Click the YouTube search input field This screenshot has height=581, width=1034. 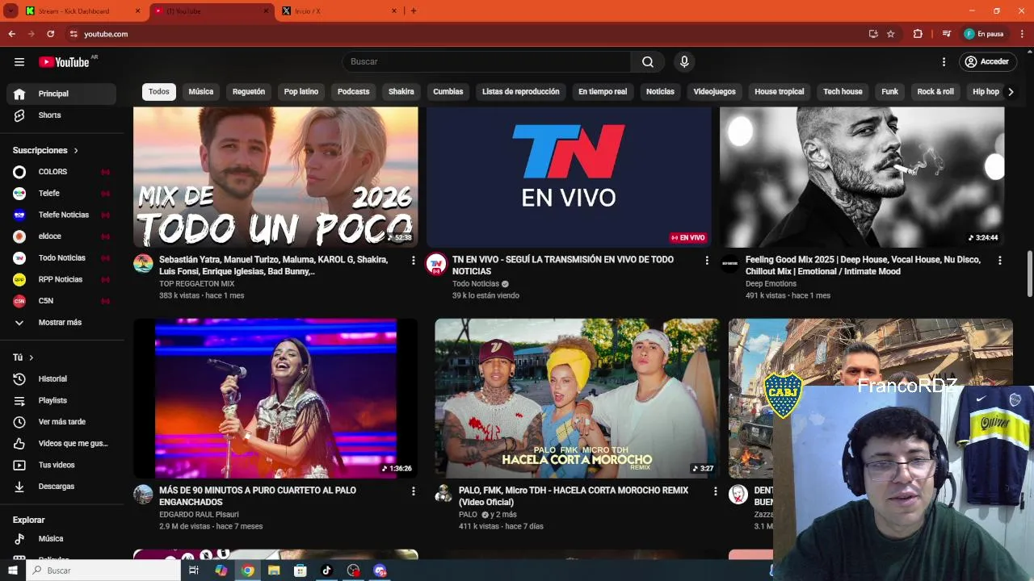[x=486, y=62]
